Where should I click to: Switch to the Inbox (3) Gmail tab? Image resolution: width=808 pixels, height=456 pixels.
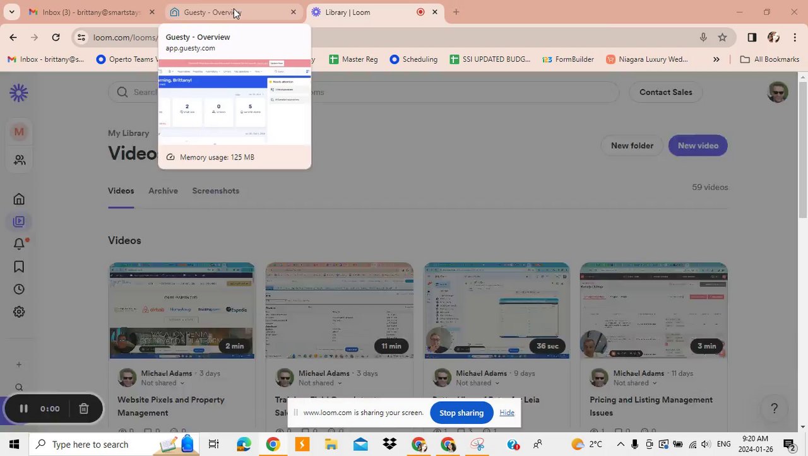pos(93,12)
